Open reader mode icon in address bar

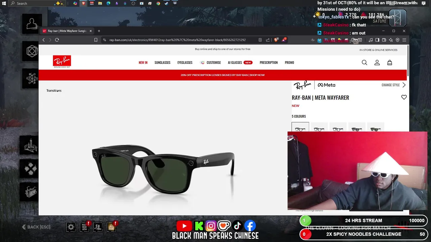(260, 40)
